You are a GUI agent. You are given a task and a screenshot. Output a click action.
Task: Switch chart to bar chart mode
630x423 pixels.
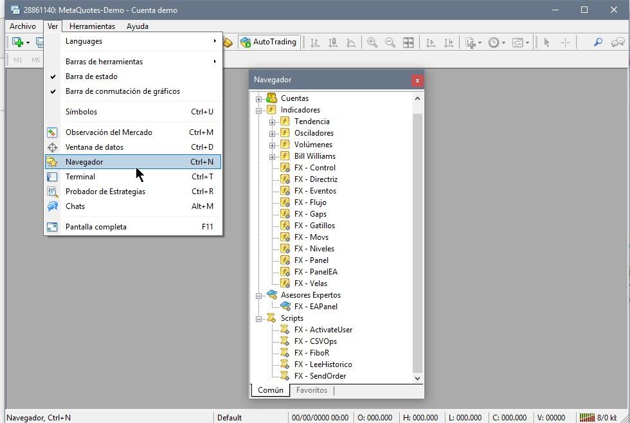click(x=315, y=42)
